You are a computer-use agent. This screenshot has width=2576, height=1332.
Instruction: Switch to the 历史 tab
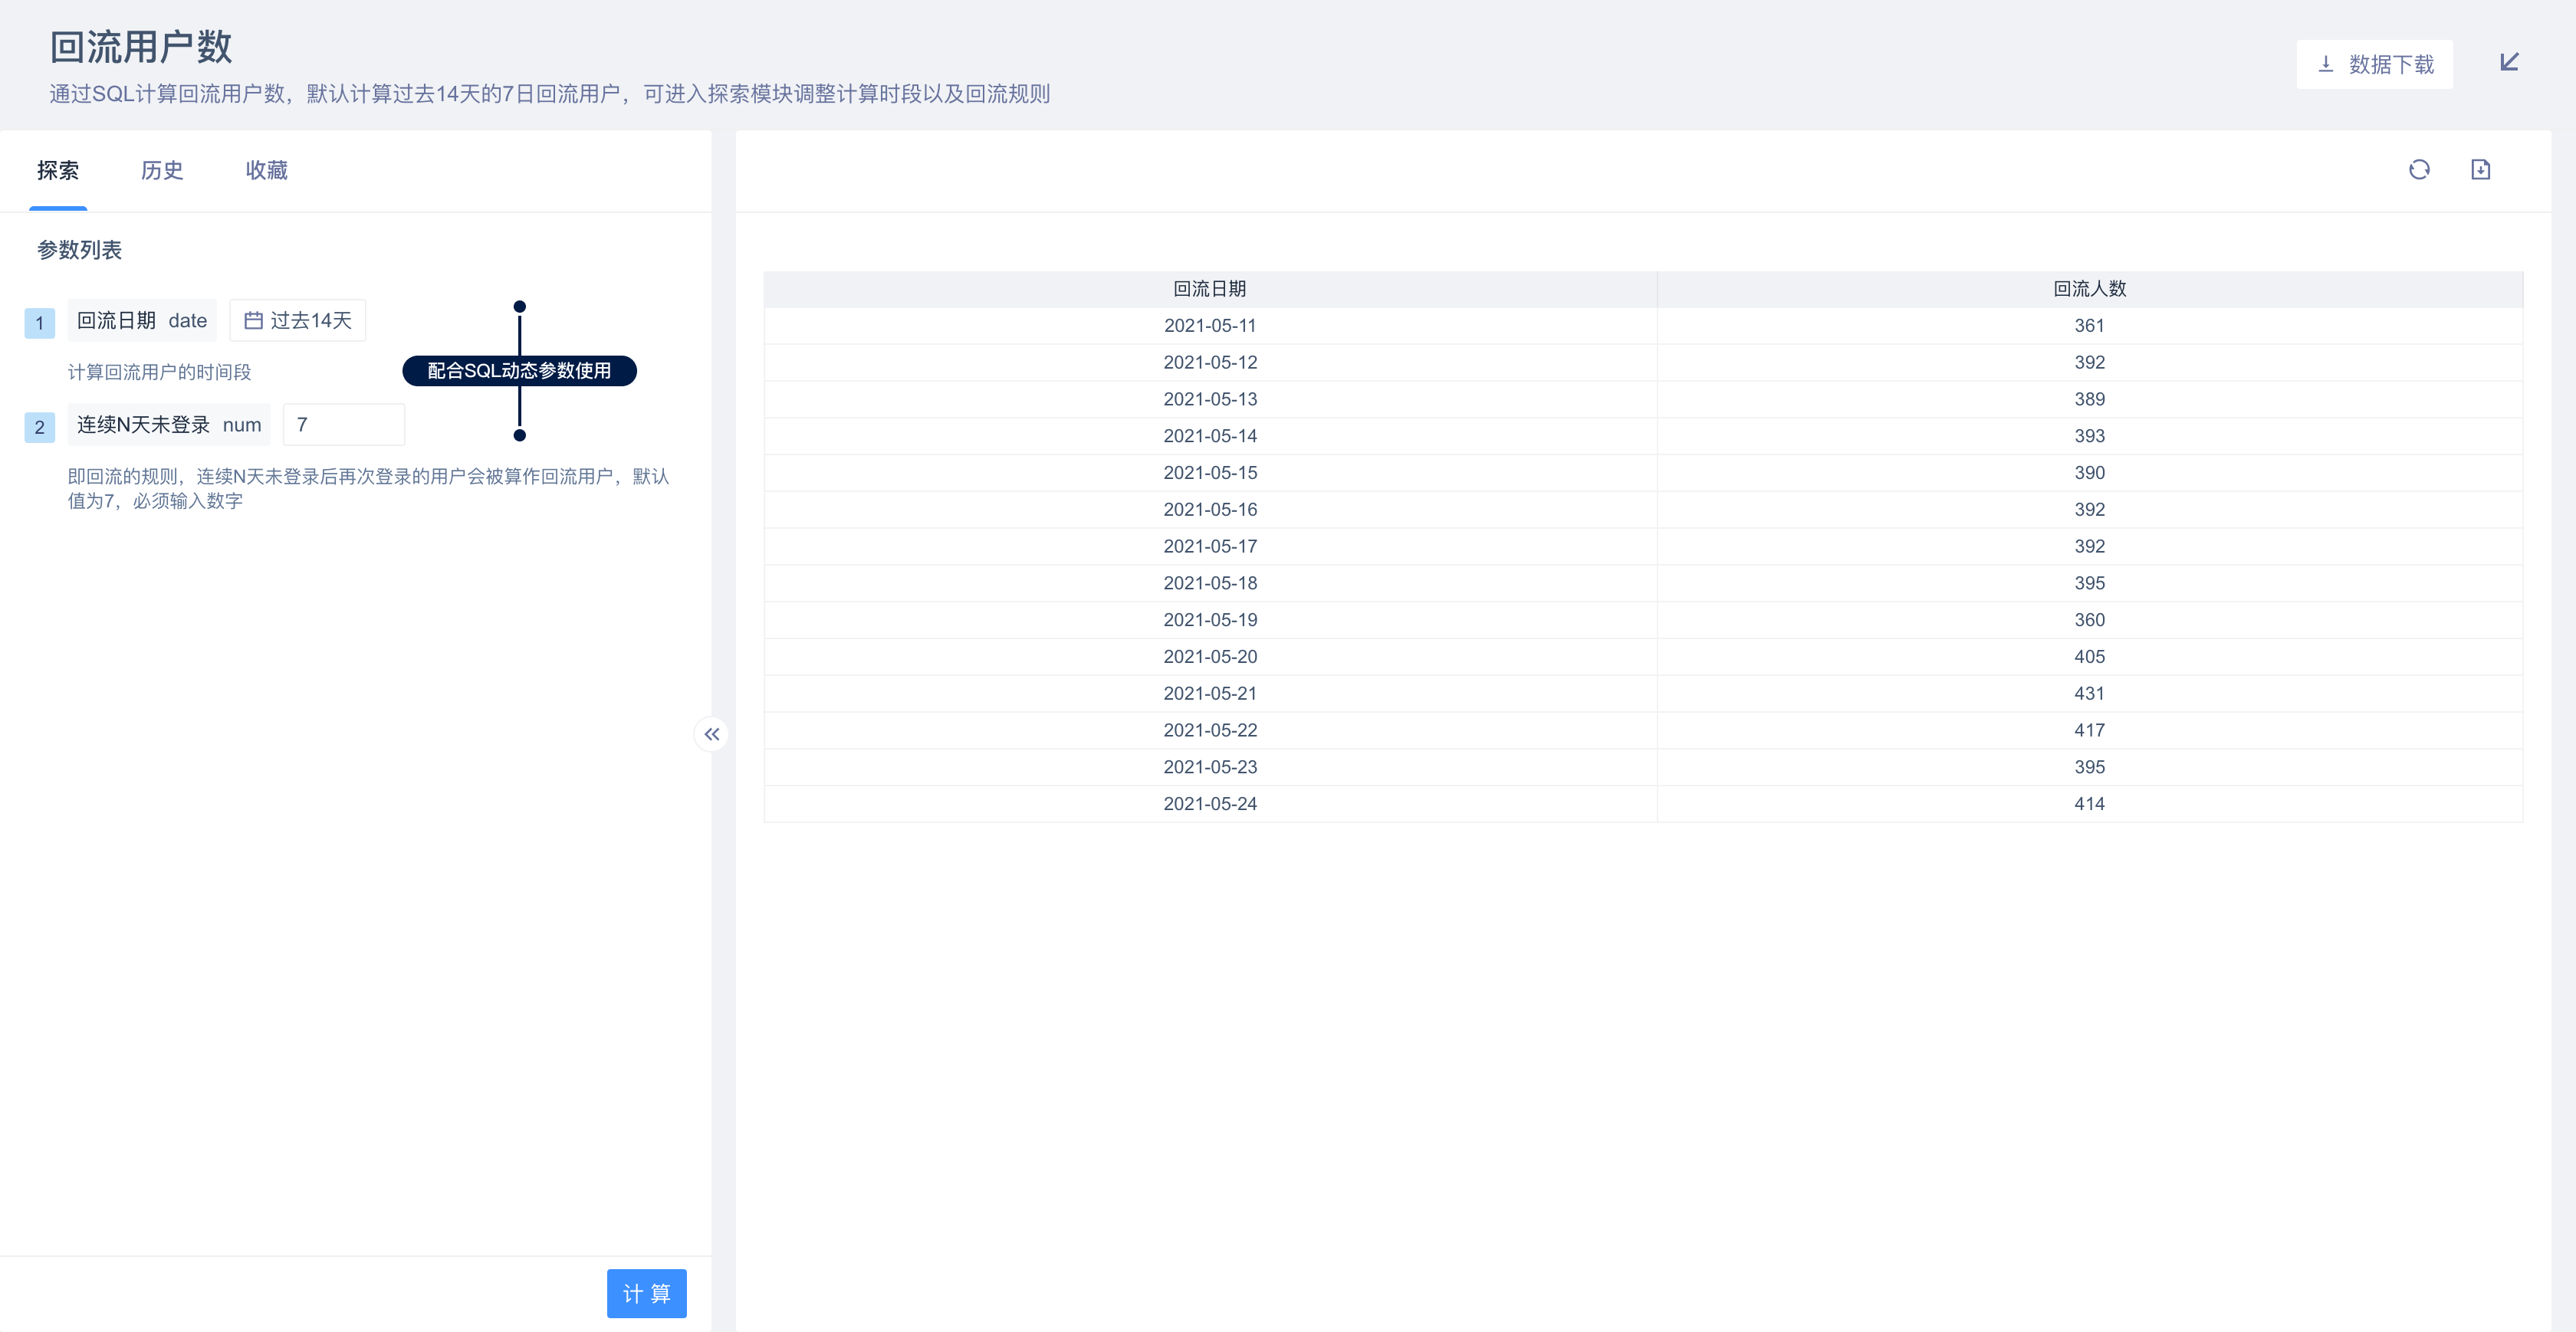pos(162,171)
